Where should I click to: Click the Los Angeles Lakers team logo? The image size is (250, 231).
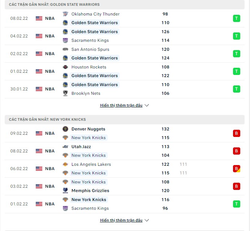click(x=65, y=164)
